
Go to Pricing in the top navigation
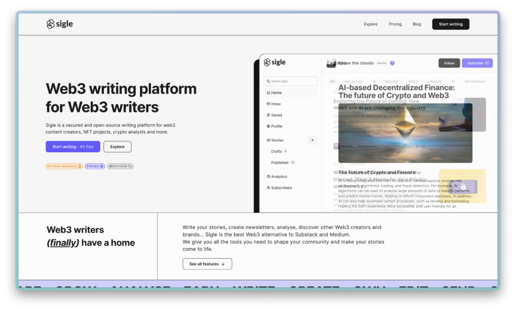point(395,24)
